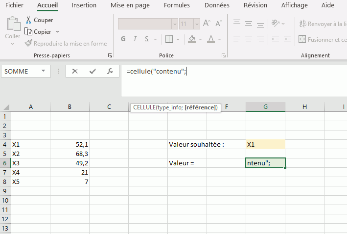The image size is (347, 234).
Task: Select cell G4 containing X1
Action: [265, 145]
